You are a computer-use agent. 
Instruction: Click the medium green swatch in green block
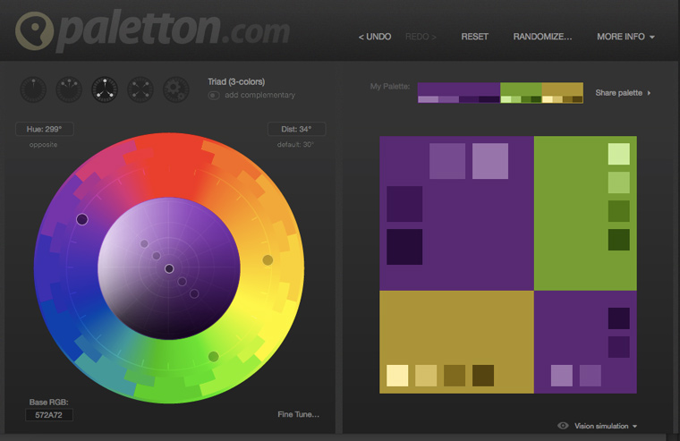coord(619,211)
